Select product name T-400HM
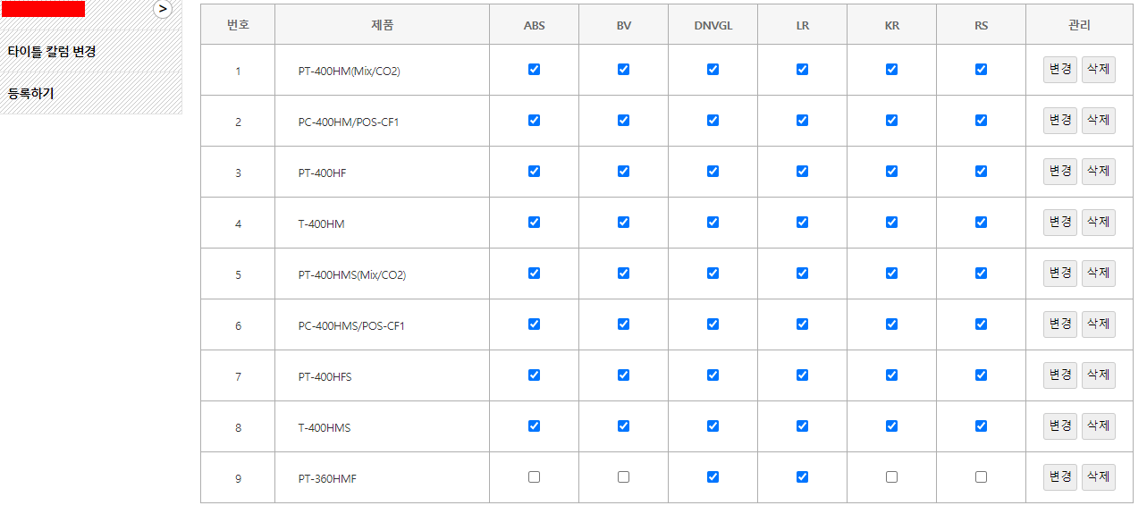This screenshot has height=514, width=1147. (321, 223)
